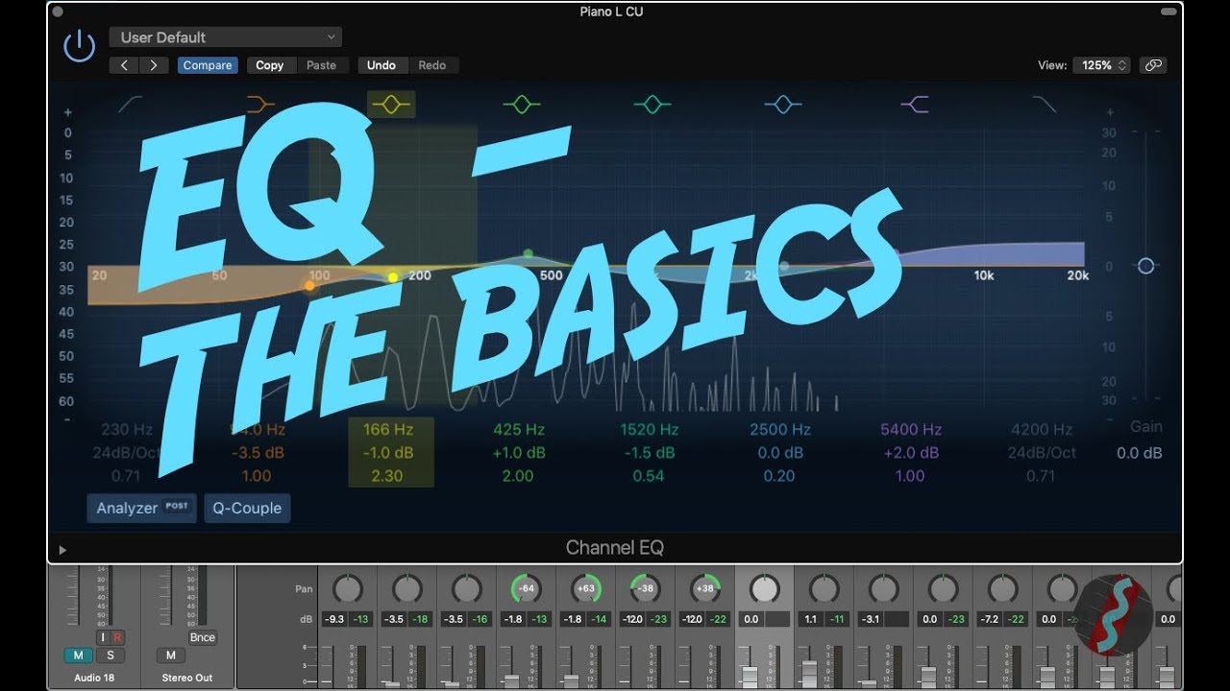Toggle the Q-Couple button
1230x691 pixels.
[x=247, y=508]
